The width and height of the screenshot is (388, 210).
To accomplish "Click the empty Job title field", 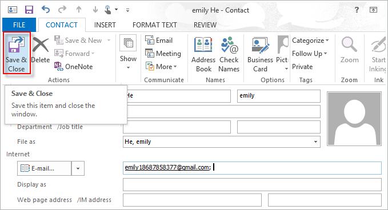I will tap(279, 127).
